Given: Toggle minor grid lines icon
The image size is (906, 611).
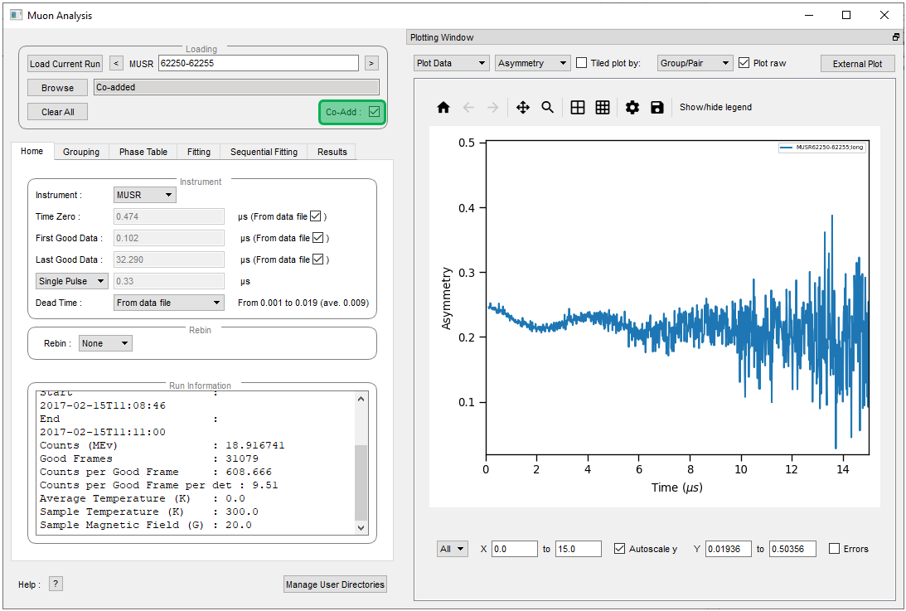Looking at the screenshot, I should pyautogui.click(x=603, y=108).
